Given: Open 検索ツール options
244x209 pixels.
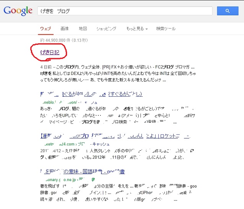Looking at the screenshot, I should pos(166,28).
